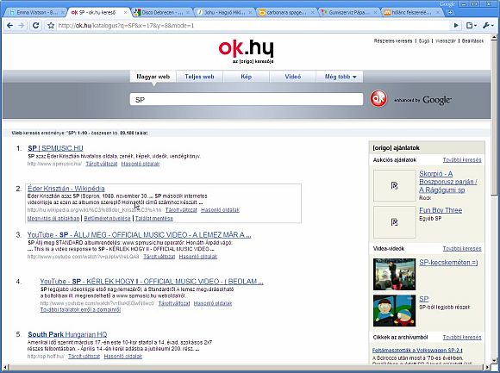Switch to the Disco Debrecen tab

point(162,13)
